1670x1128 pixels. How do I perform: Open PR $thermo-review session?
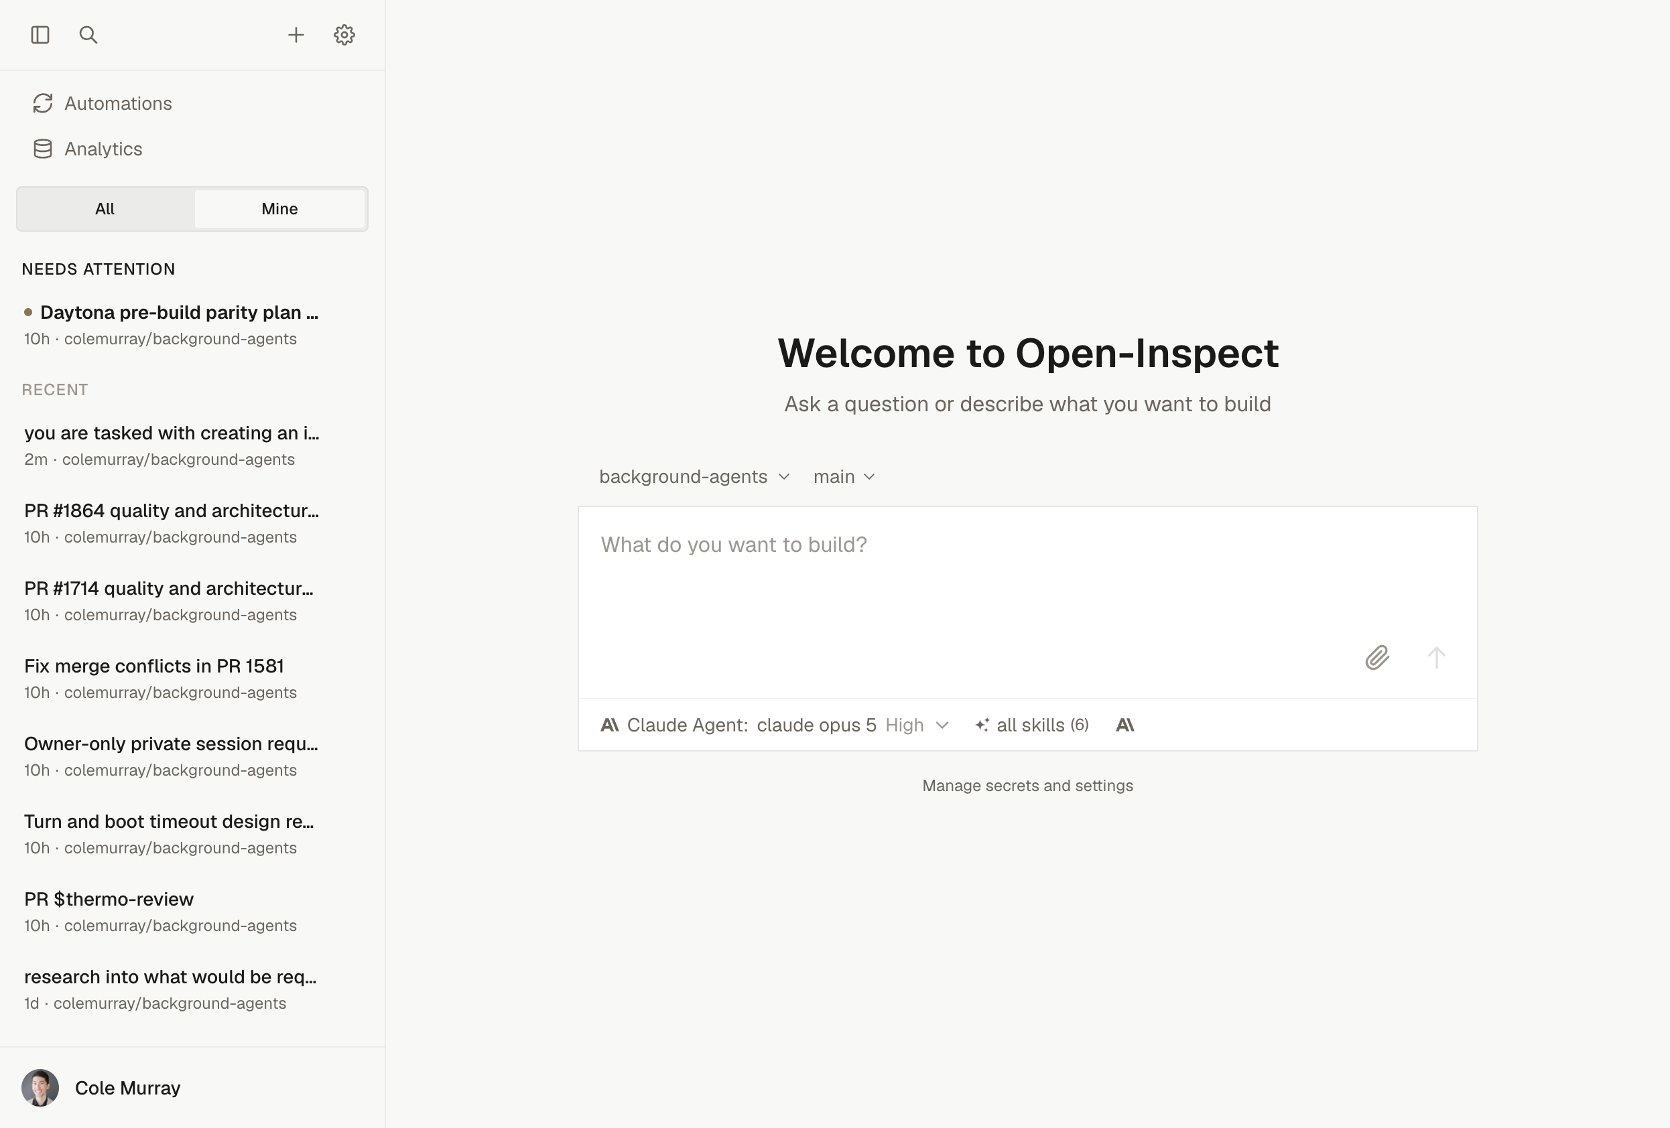[192, 911]
